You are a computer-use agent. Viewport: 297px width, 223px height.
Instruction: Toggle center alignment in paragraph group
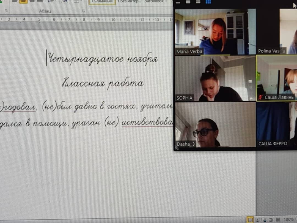(x=23, y=1)
